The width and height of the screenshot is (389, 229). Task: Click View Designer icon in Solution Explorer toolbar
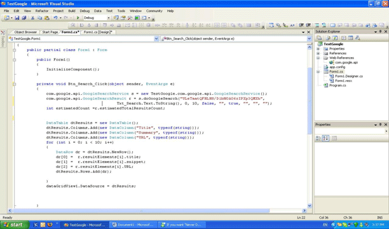tap(351, 38)
